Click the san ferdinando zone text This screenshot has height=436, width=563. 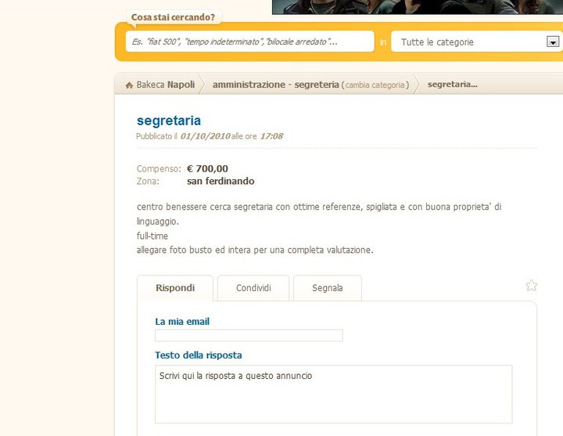tap(221, 181)
